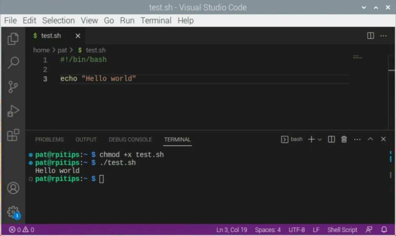The width and height of the screenshot is (396, 236).
Task: Click the test.sh breadcrumb segment
Action: 96,50
